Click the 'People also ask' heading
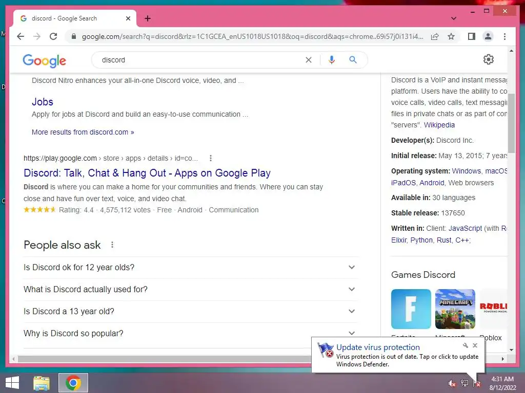Image resolution: width=525 pixels, height=393 pixels. coord(62,245)
